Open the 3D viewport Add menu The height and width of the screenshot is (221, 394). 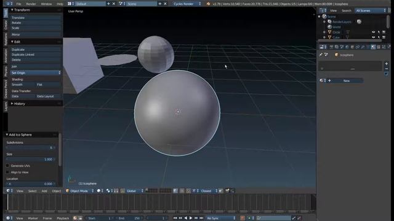click(44, 191)
